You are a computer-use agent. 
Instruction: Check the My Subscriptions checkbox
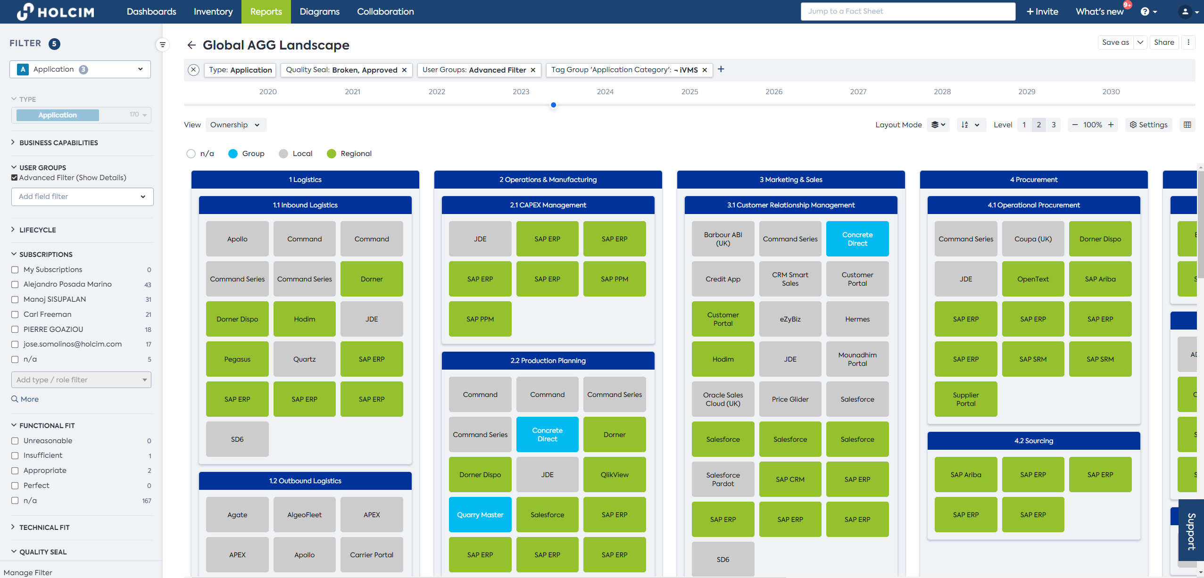[15, 270]
